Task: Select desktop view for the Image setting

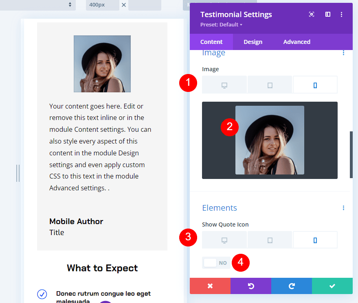Action: 224,84
